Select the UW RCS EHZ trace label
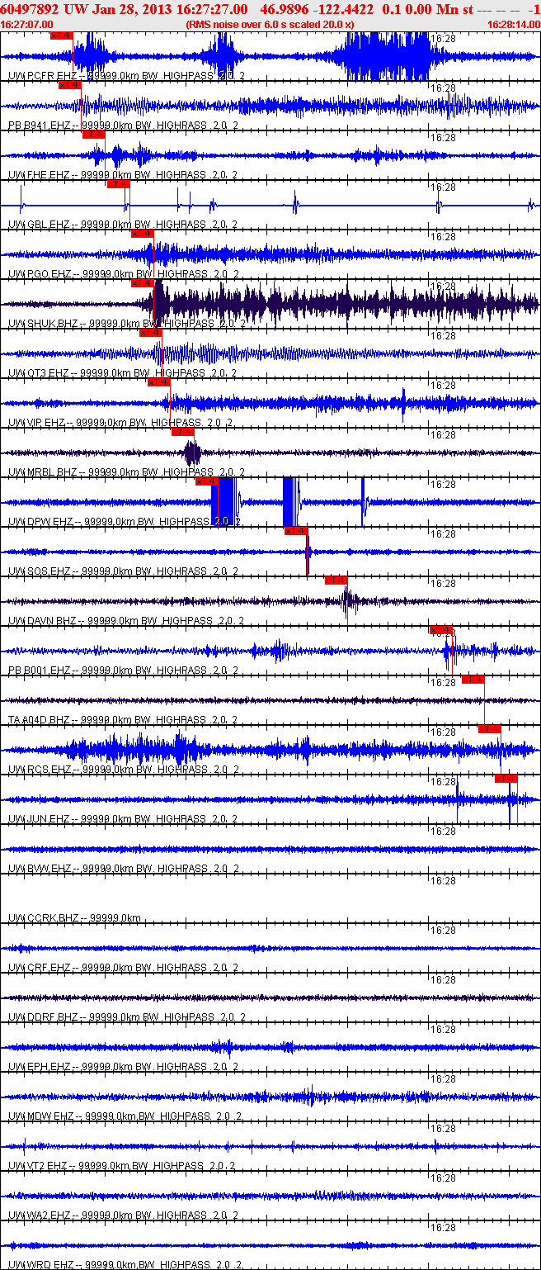The height and width of the screenshot is (1270, 541). click(x=123, y=770)
